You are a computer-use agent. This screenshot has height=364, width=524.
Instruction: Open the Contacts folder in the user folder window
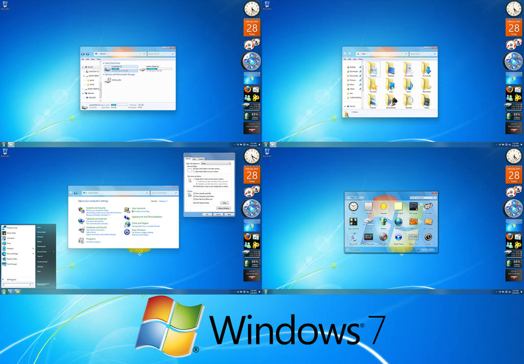(373, 69)
